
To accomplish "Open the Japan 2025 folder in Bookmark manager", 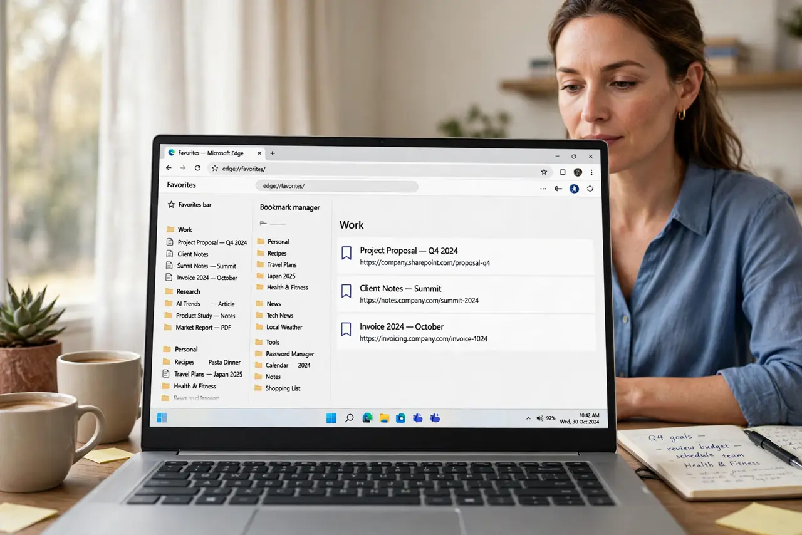I will 276,276.
